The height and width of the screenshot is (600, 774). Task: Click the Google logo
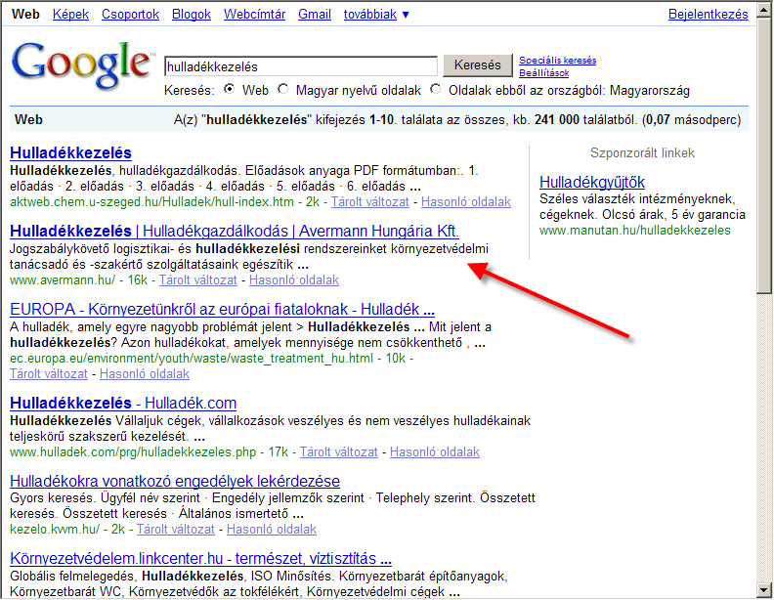pyautogui.click(x=81, y=64)
